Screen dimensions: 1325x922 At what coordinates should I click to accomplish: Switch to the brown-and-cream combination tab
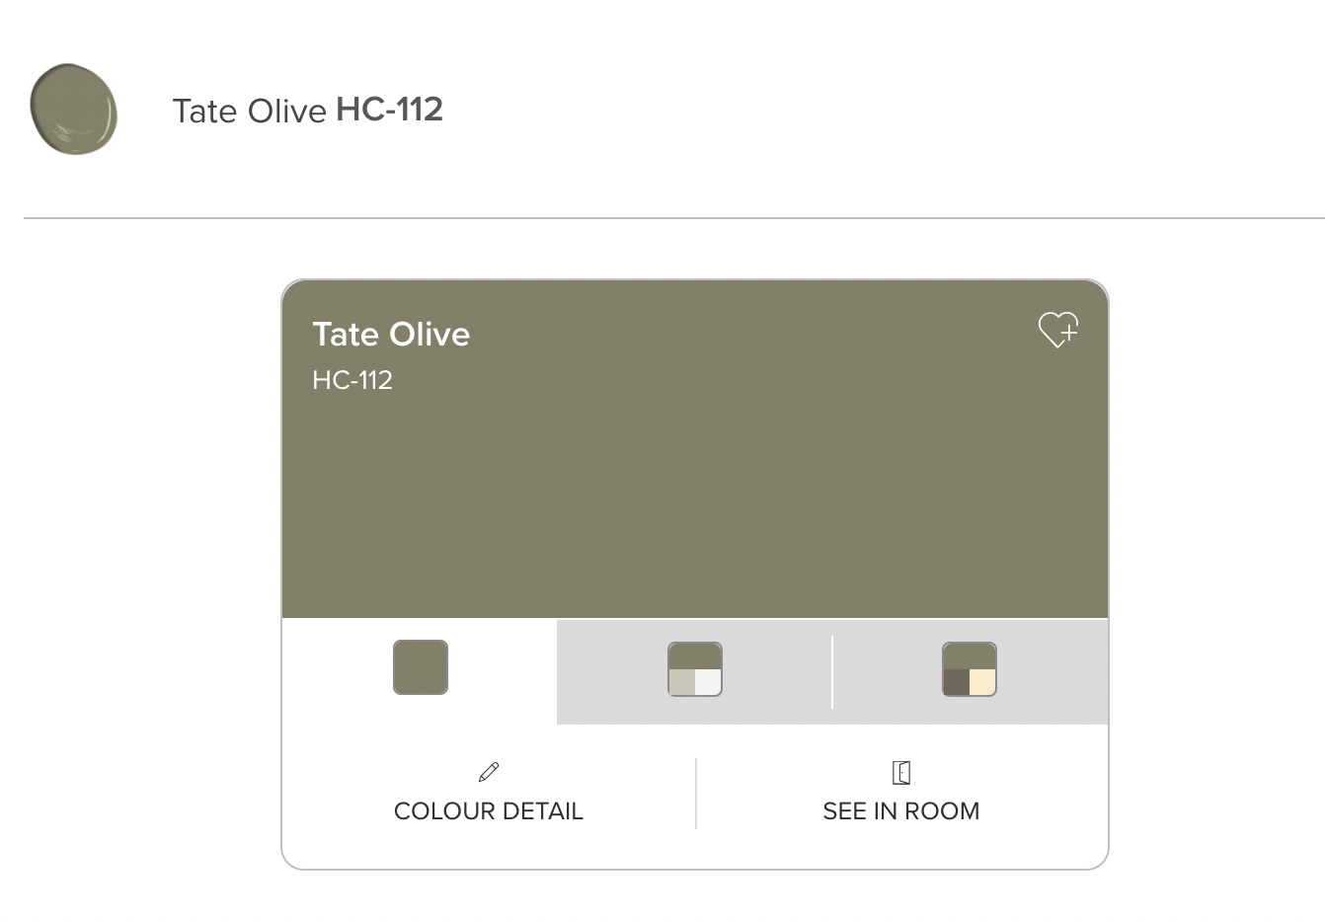971,671
